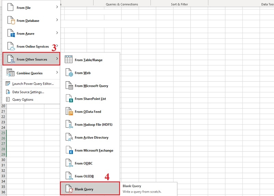The height and width of the screenshot is (196, 274).
Task: Choose From Hadoop File (HDFS)
Action: point(90,124)
